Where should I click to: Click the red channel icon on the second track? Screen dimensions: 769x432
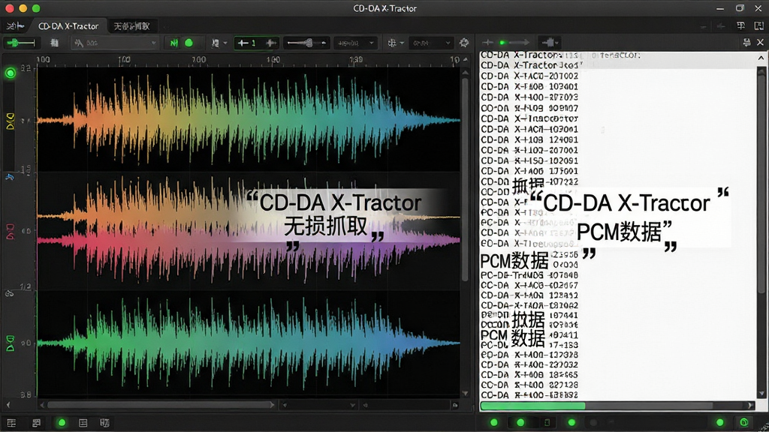(10, 231)
